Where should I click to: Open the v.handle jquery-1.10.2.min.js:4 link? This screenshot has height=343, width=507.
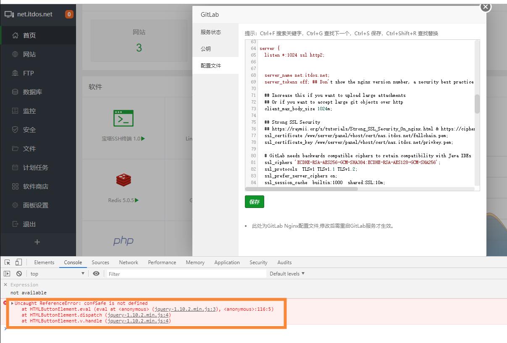pos(137,321)
